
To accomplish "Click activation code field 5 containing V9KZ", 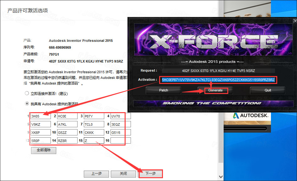I will coord(40,124).
